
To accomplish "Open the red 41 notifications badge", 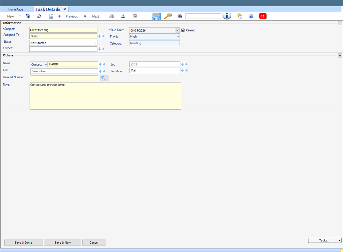I will 263,16.
